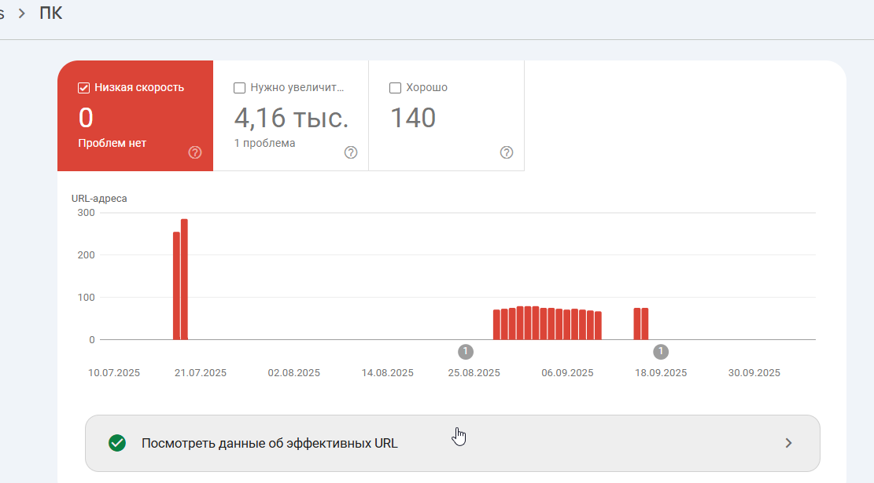Click help icon in Низкая скорость card
This screenshot has width=874, height=483.
194,152
